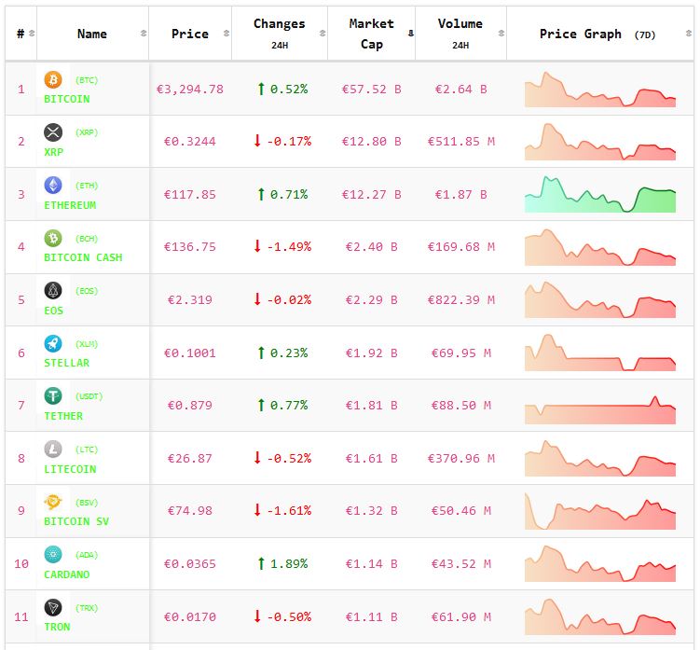Sort table by Market Cap header
The width and height of the screenshot is (700, 650).
[x=371, y=34]
